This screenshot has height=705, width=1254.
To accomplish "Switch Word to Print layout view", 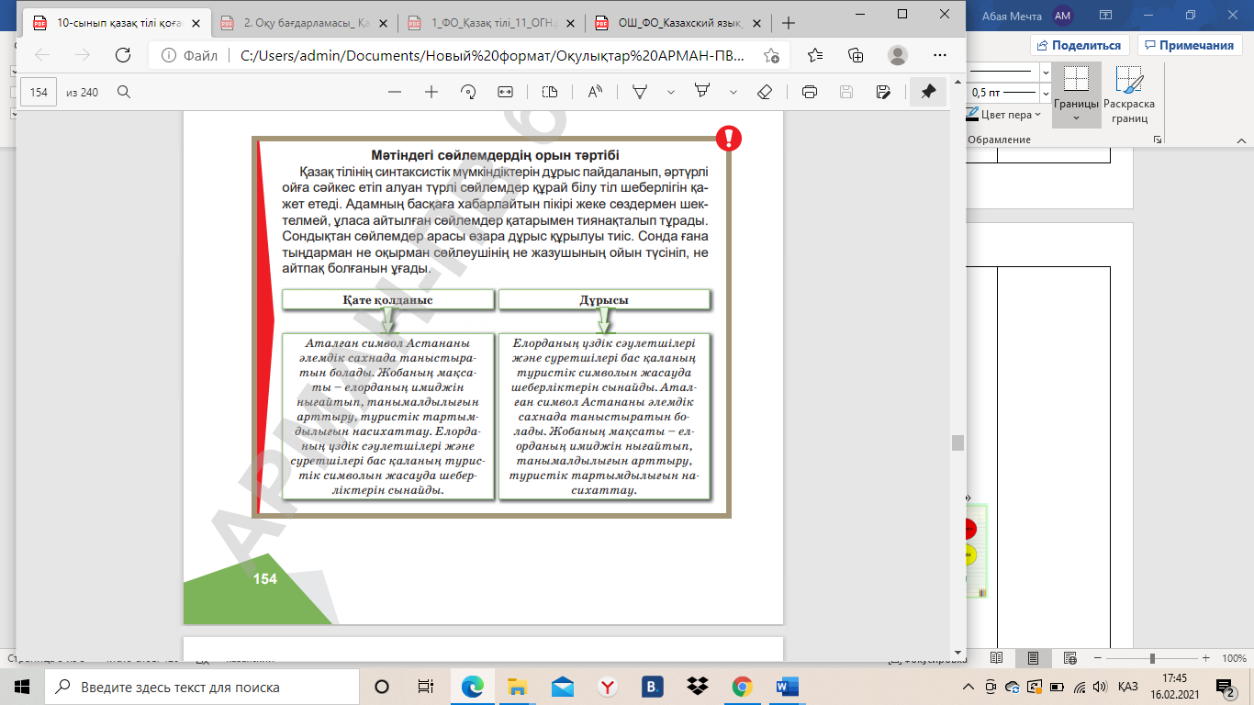I will [x=1033, y=658].
